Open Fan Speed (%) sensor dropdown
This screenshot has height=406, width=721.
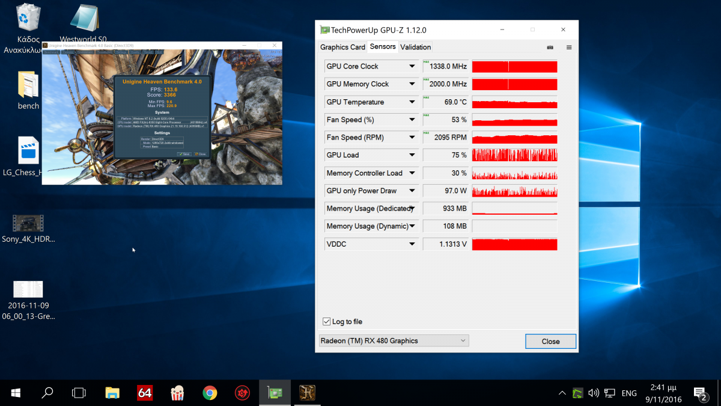pos(412,120)
